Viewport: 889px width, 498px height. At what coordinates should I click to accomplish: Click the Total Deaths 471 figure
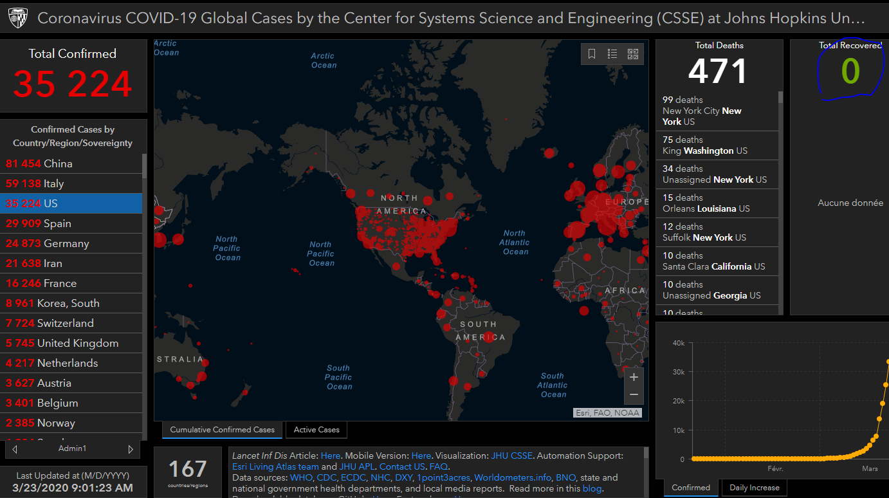click(718, 71)
